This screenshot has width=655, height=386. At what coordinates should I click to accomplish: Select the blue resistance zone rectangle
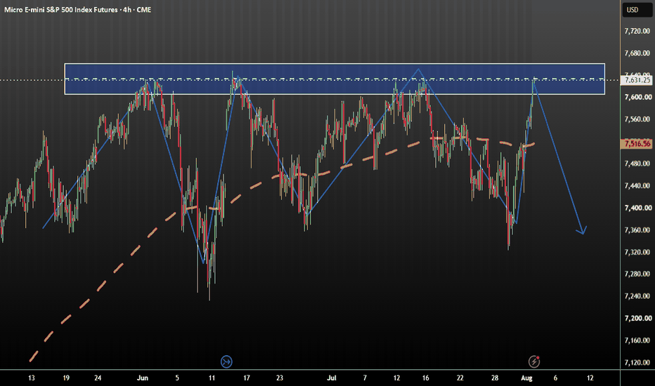pyautogui.click(x=335, y=79)
